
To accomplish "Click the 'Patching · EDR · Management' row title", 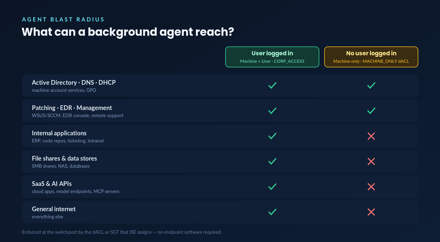I will click(72, 108).
